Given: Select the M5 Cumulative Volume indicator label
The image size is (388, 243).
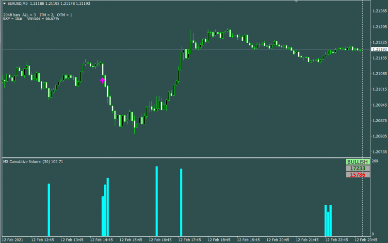Looking at the screenshot, I should coord(33,162).
